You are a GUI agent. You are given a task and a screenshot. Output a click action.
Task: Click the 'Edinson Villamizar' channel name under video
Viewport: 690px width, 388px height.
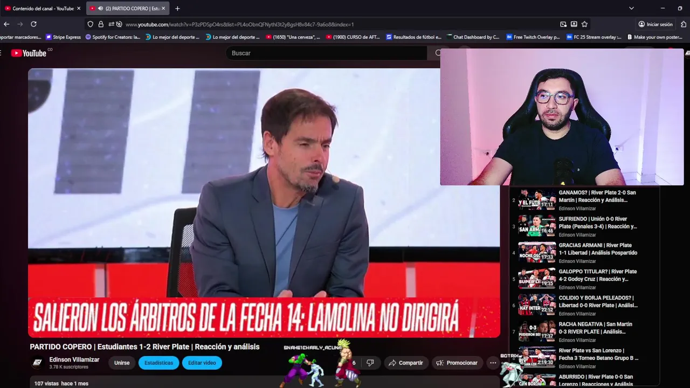point(74,359)
